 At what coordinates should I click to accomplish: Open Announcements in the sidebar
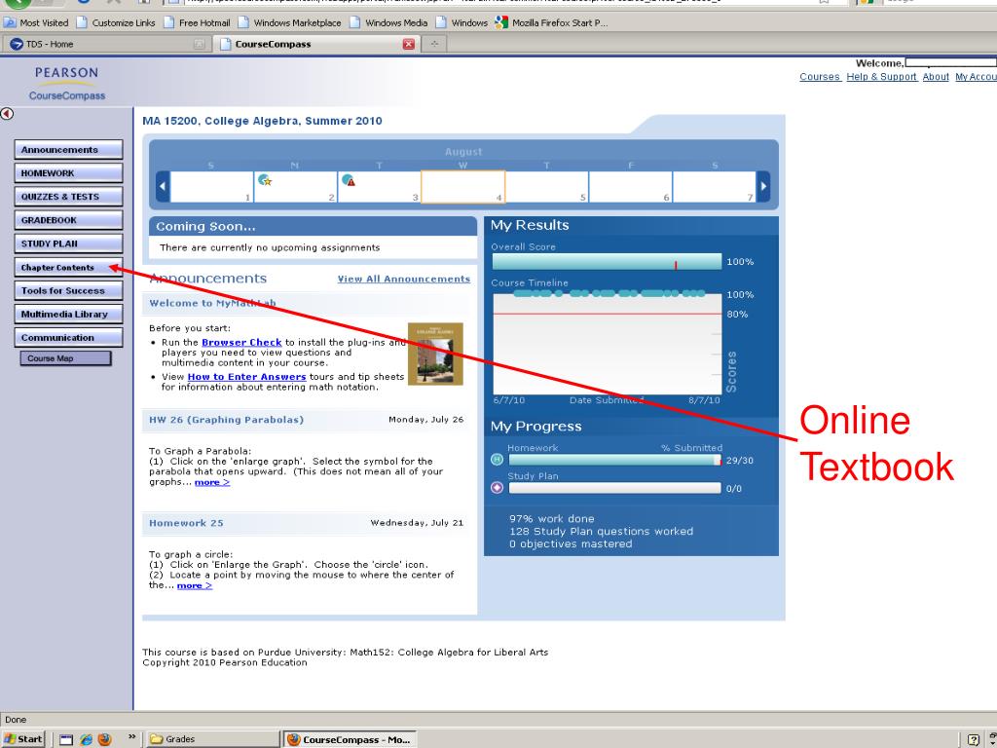pos(68,149)
